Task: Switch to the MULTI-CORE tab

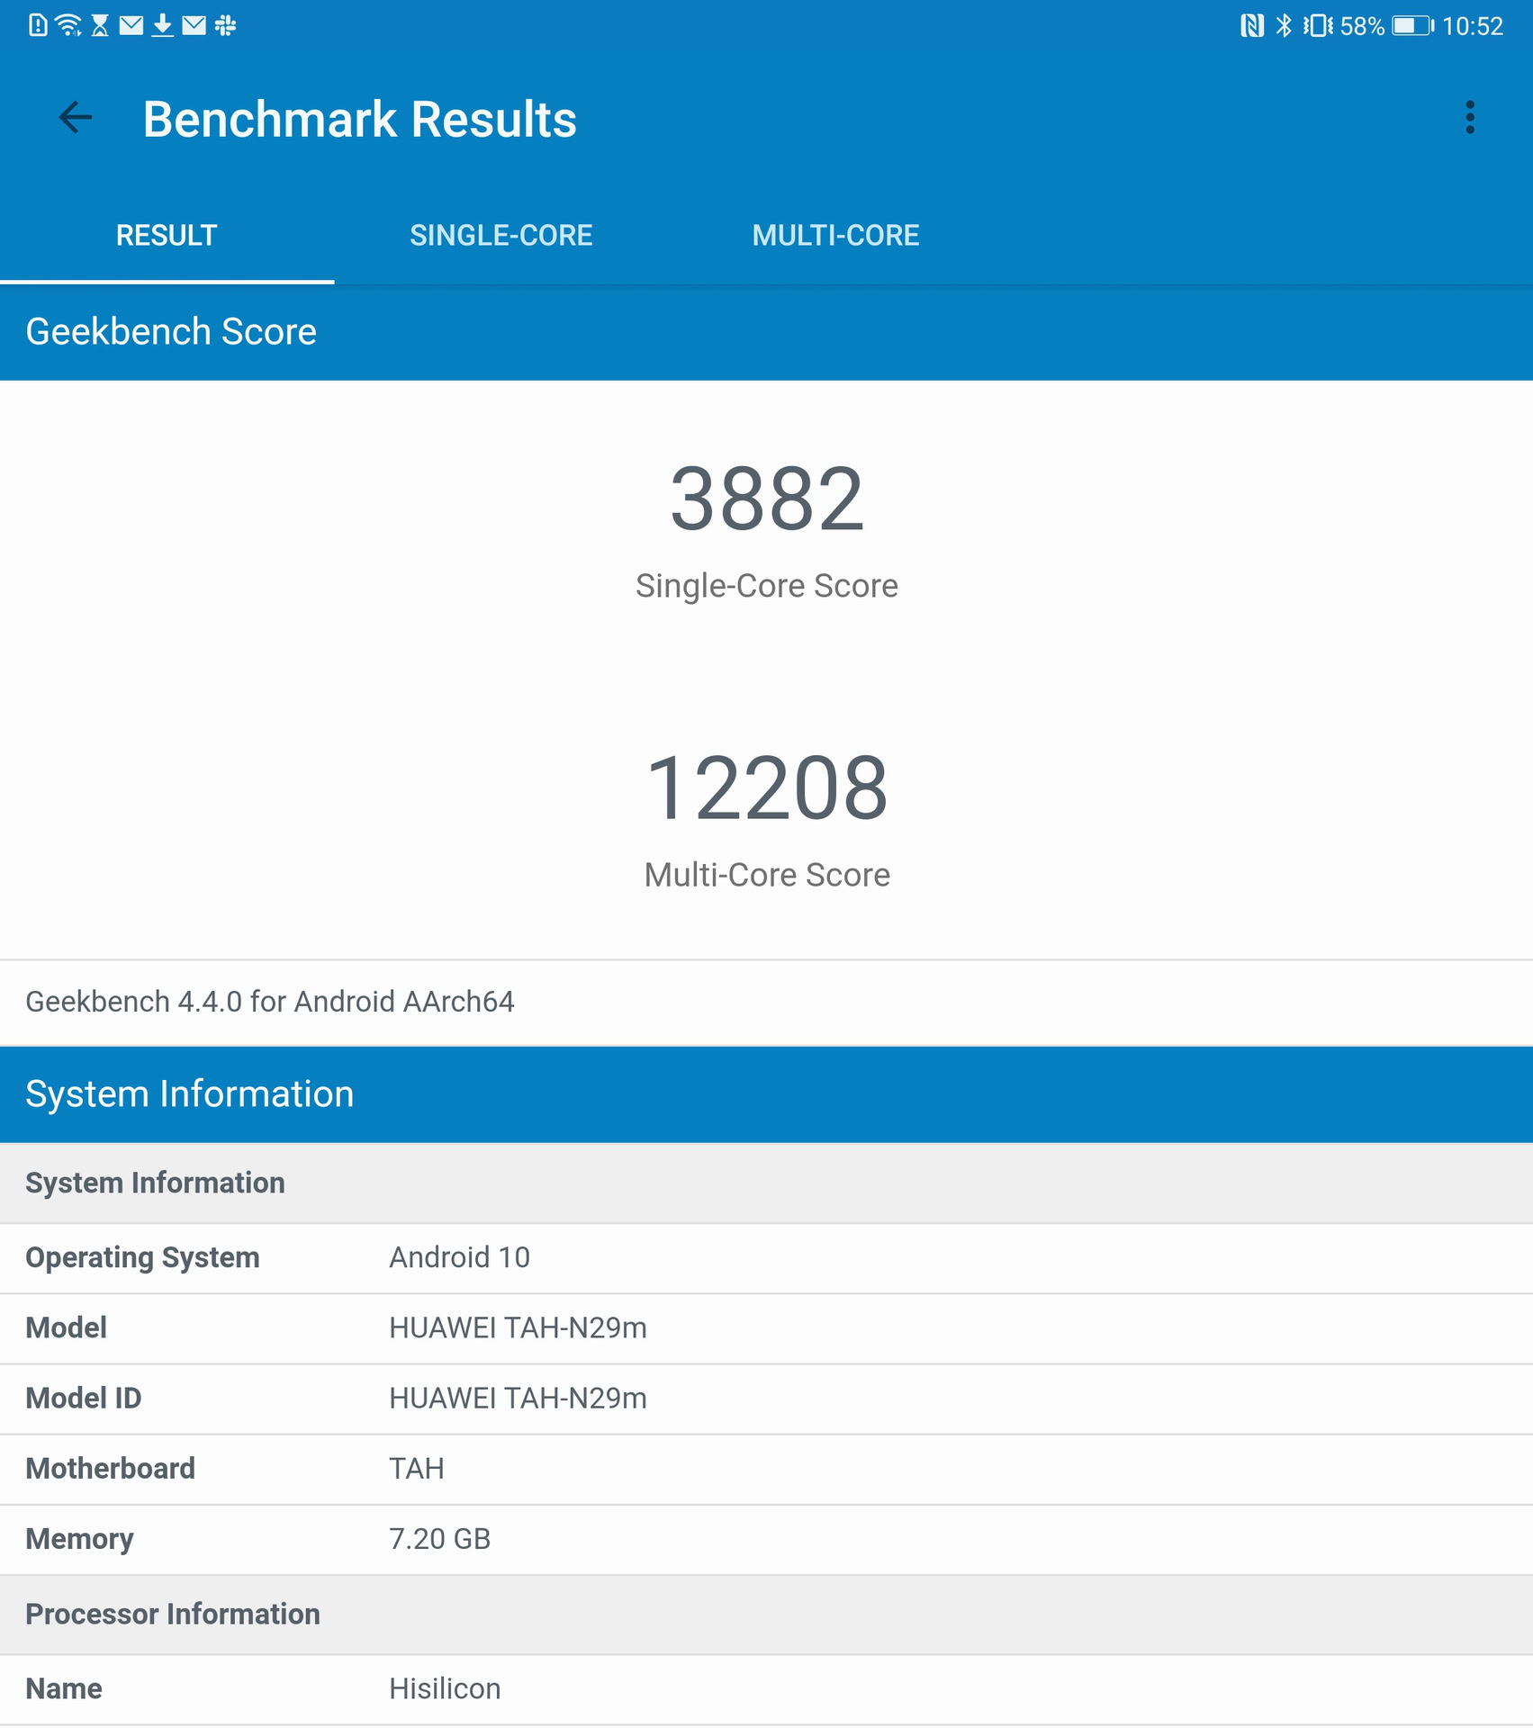Action: [x=835, y=236]
